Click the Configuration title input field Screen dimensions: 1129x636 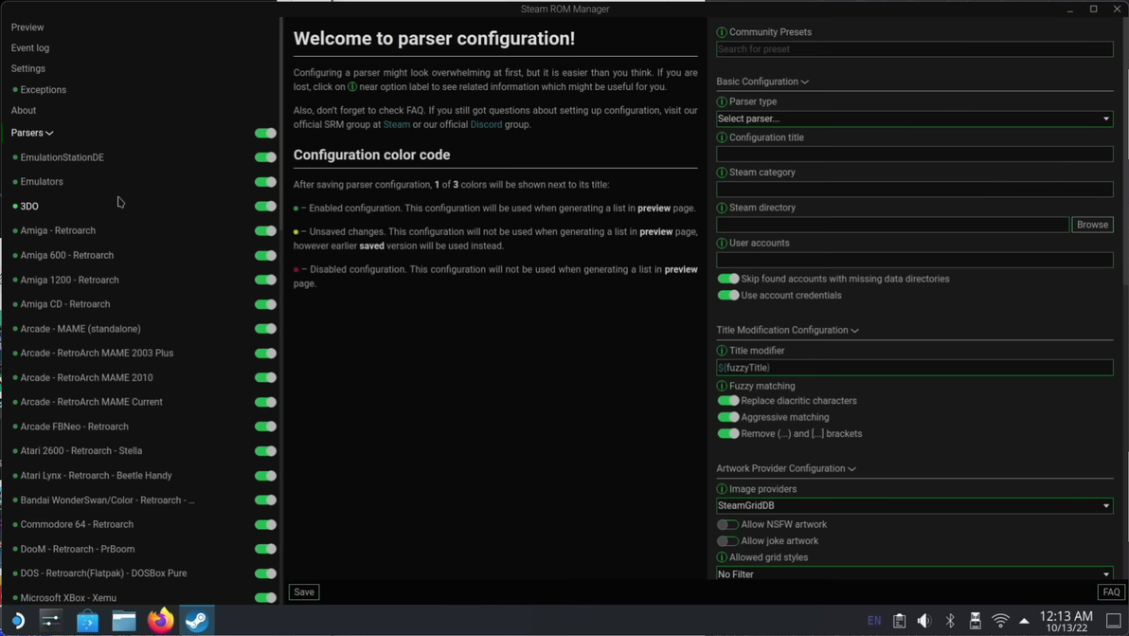(x=914, y=154)
